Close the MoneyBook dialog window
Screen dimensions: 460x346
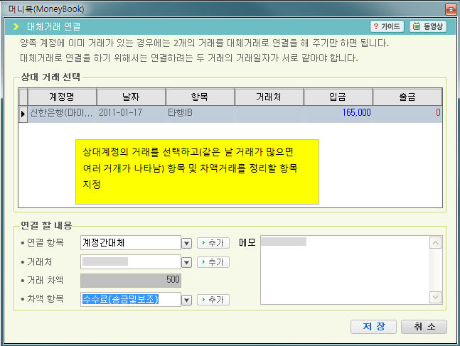coord(450,9)
